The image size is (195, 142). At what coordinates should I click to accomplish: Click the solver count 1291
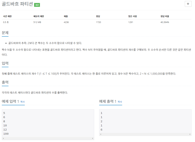click(x=131, y=22)
